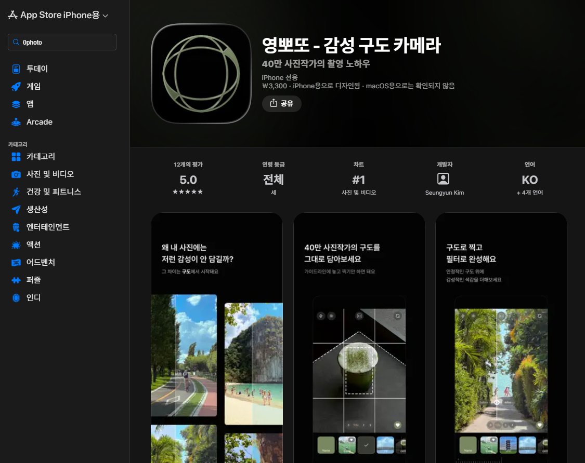The width and height of the screenshot is (585, 463).
Task: Click the 12개의 평가 5.0 rating
Action: [188, 179]
